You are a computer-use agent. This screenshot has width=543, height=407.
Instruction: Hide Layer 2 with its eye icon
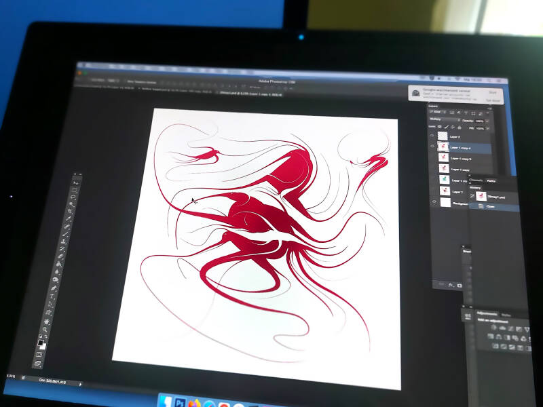(x=432, y=135)
